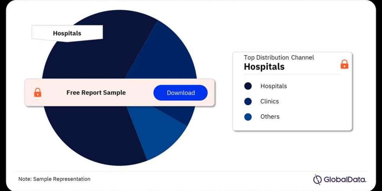Image resolution: width=382 pixels, height=191 pixels.
Task: Select the Others slice of the pie chart
Action: click(156, 131)
